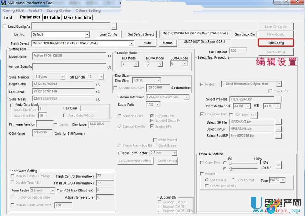Toggle Specific Disk Size checkbox
The width and height of the screenshot is (305, 216).
click(x=115, y=88)
